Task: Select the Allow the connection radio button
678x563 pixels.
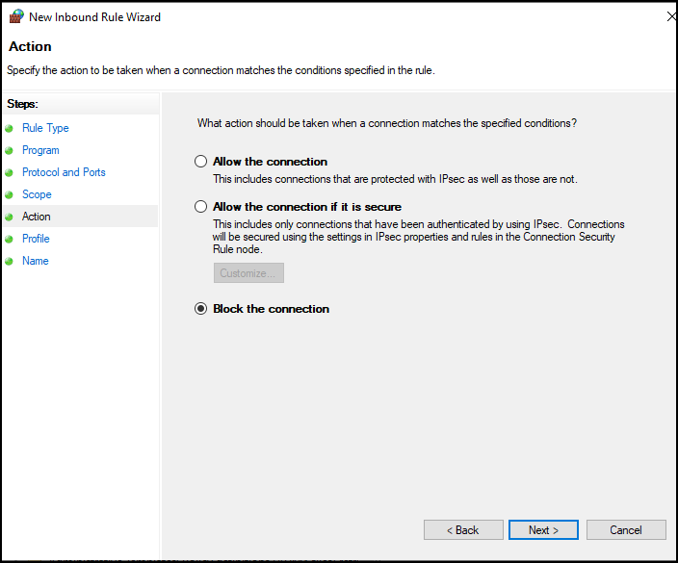Action: coord(200,162)
